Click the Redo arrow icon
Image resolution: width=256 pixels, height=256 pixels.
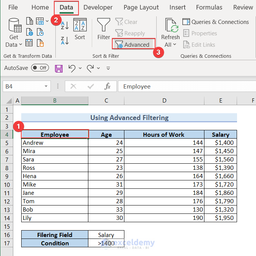(90, 68)
